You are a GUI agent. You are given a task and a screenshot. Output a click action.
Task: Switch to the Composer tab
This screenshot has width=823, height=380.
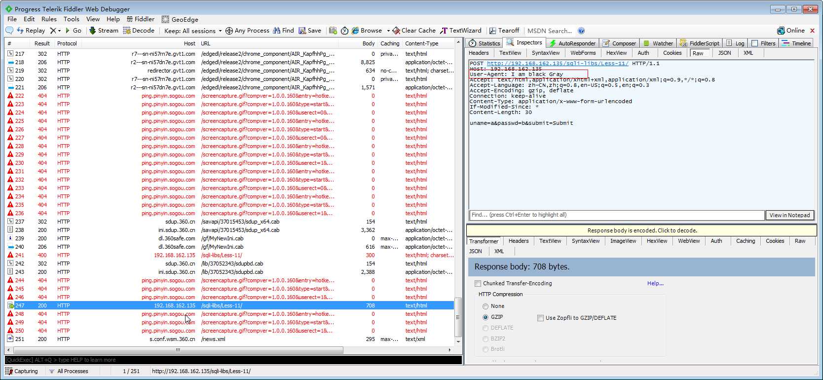click(619, 43)
